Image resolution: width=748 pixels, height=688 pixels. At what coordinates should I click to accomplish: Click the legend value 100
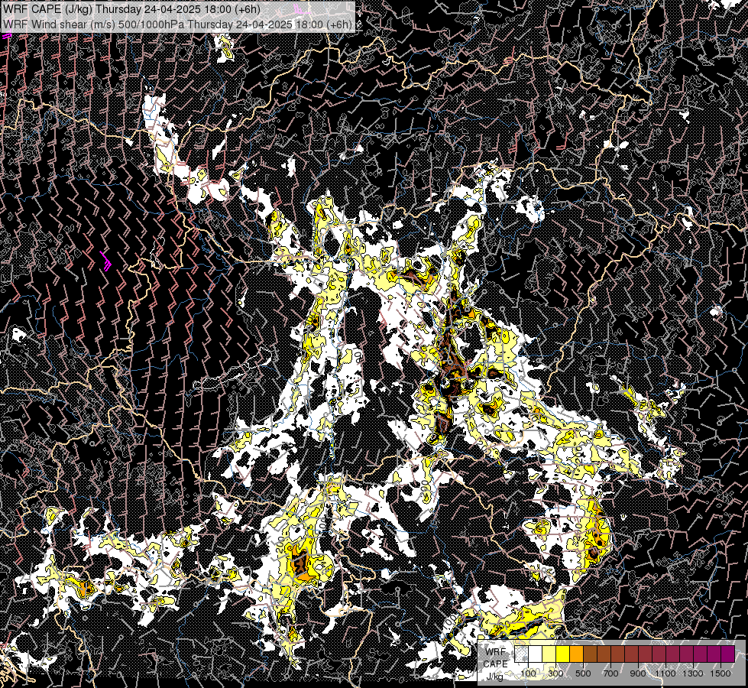click(x=529, y=673)
